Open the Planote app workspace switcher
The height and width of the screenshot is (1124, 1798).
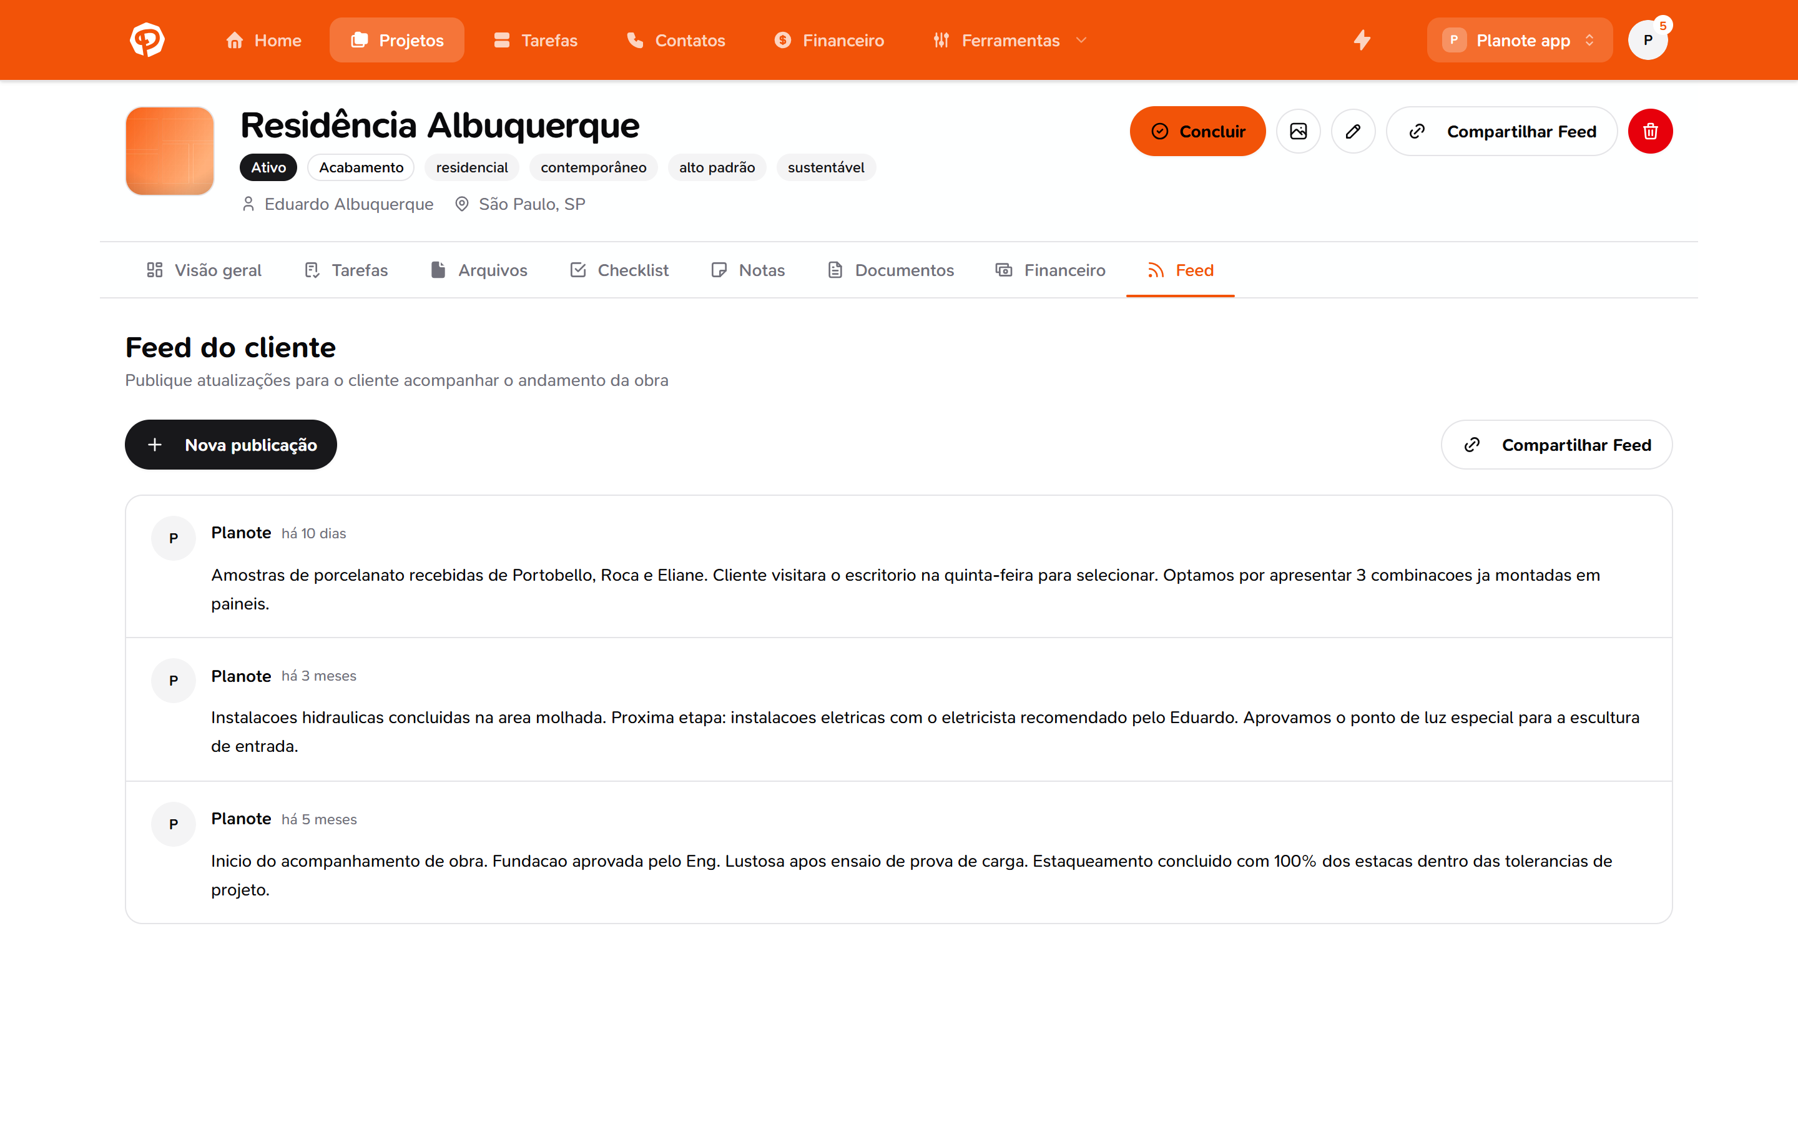click(1520, 40)
